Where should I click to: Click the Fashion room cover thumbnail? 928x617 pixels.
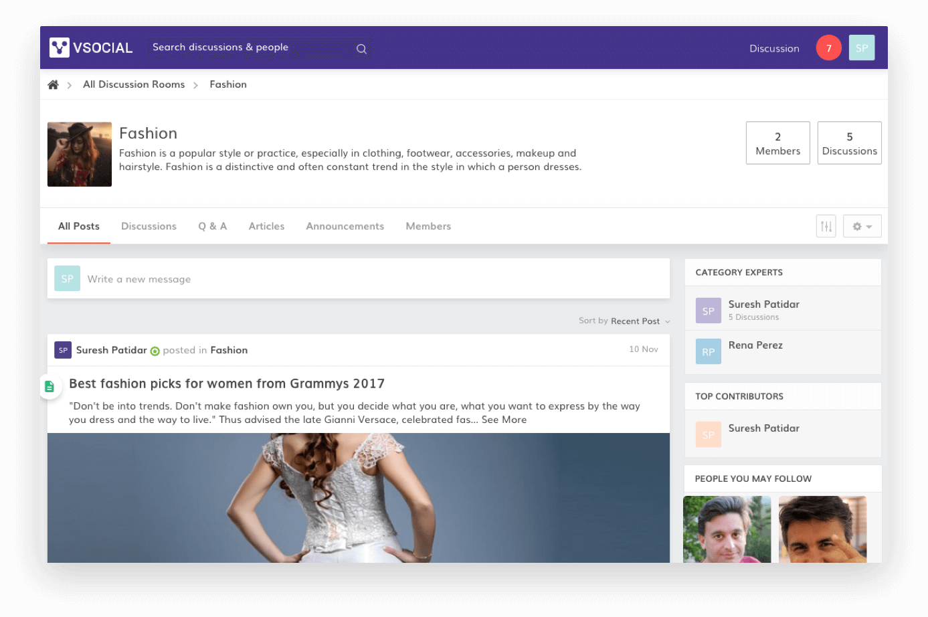tap(80, 154)
